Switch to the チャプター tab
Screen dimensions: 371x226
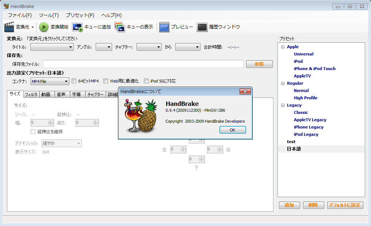click(x=95, y=95)
